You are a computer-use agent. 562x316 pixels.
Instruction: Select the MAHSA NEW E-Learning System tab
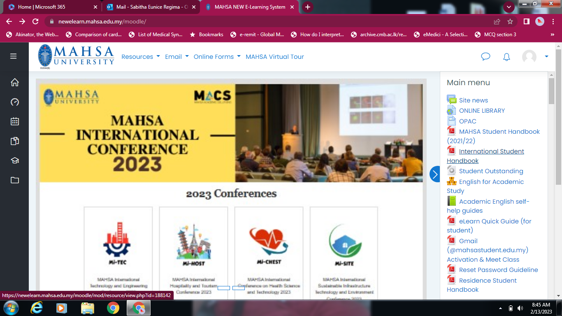250,7
